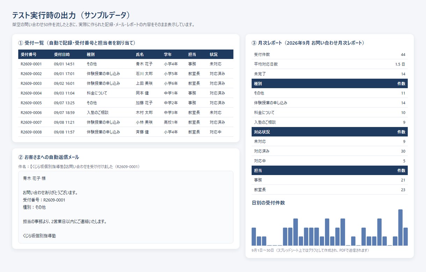Click receipt number R2609-0007
This screenshot has width=426, height=272.
click(x=31, y=122)
